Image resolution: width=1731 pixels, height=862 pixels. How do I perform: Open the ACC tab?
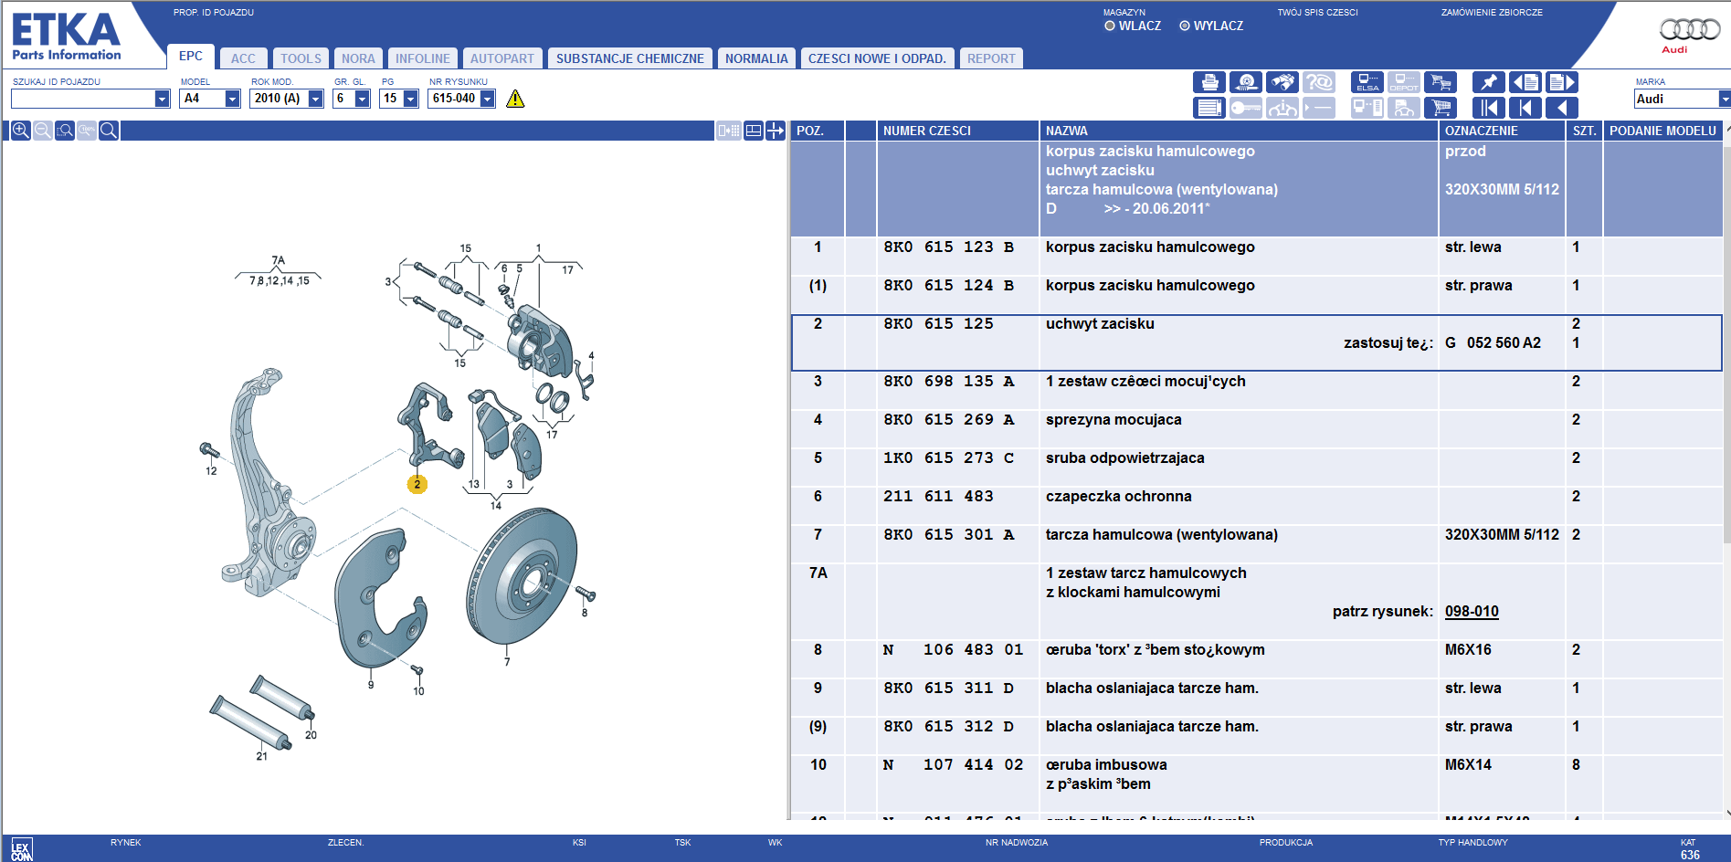tap(243, 58)
